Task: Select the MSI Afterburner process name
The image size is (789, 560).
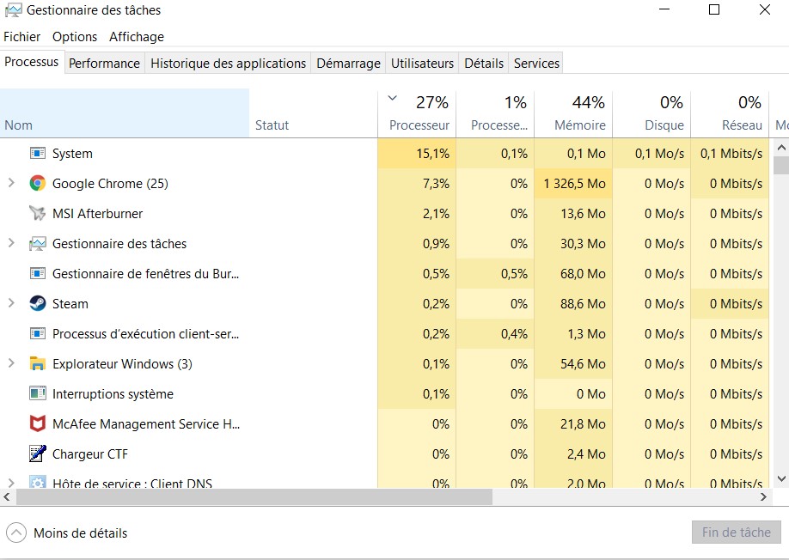Action: 98,214
